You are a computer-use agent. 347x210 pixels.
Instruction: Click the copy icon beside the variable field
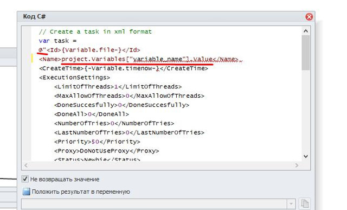coord(305,203)
